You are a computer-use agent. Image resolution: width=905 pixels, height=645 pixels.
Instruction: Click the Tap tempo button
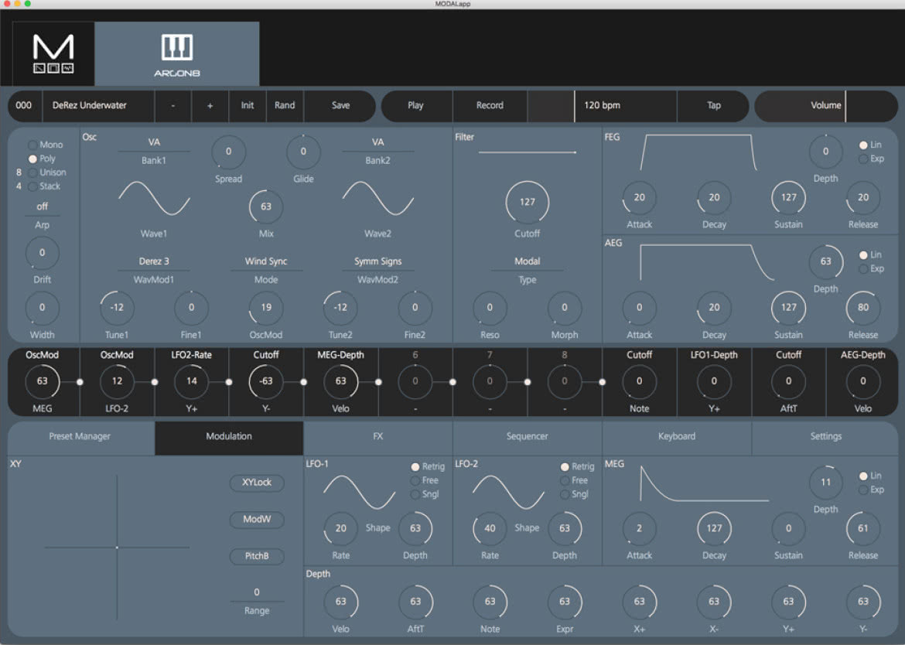pyautogui.click(x=714, y=106)
